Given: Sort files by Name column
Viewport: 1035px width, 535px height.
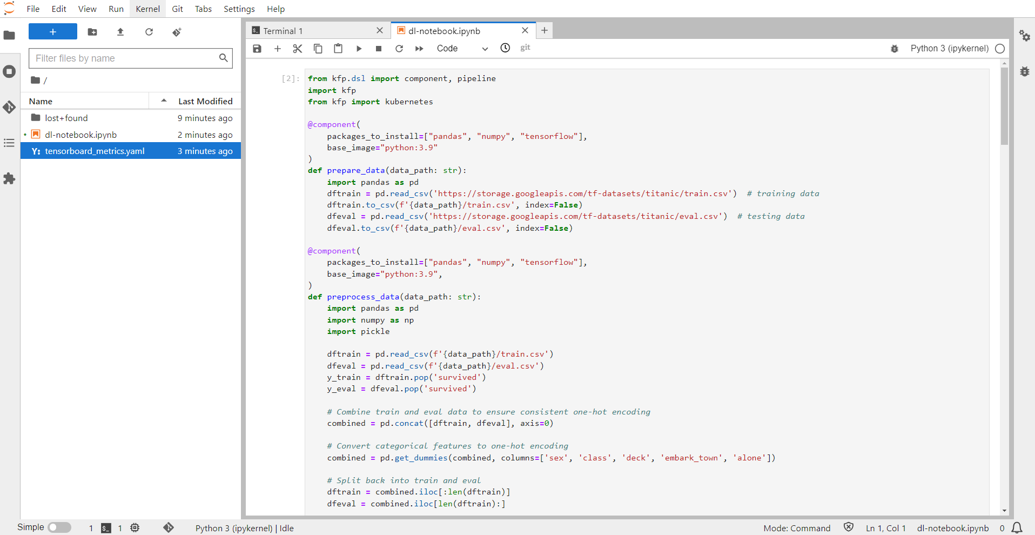Looking at the screenshot, I should [85, 101].
